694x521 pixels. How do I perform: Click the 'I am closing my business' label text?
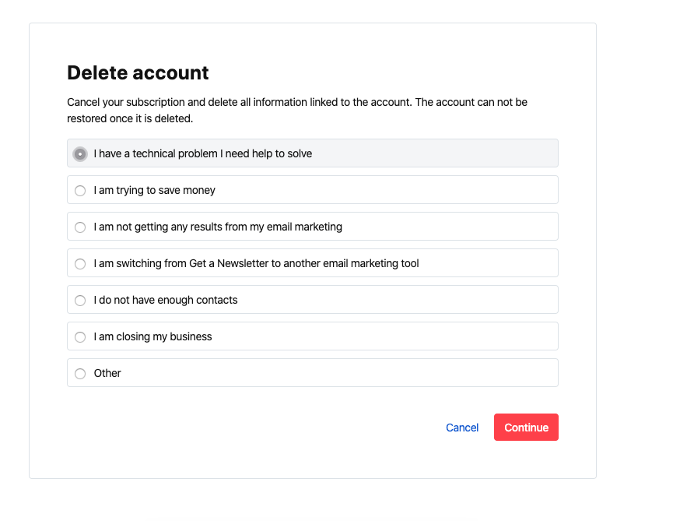tap(152, 337)
